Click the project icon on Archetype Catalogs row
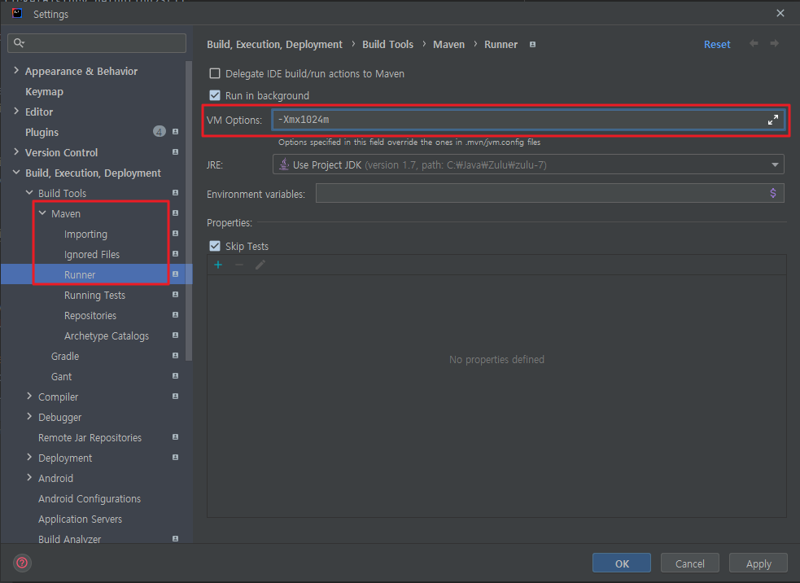The width and height of the screenshot is (800, 583). (x=176, y=335)
